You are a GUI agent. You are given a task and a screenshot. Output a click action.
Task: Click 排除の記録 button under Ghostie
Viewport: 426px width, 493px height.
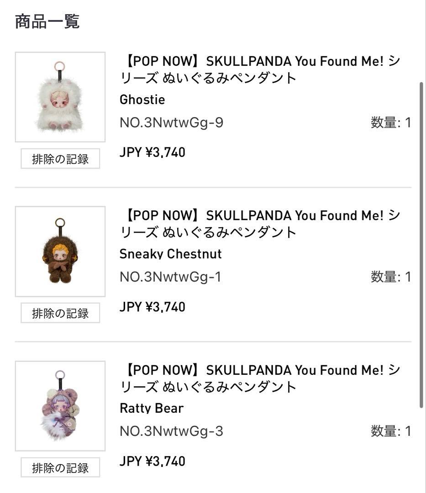click(60, 159)
